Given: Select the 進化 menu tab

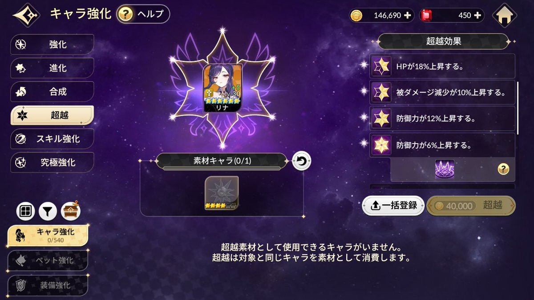Looking at the screenshot, I should tap(53, 68).
